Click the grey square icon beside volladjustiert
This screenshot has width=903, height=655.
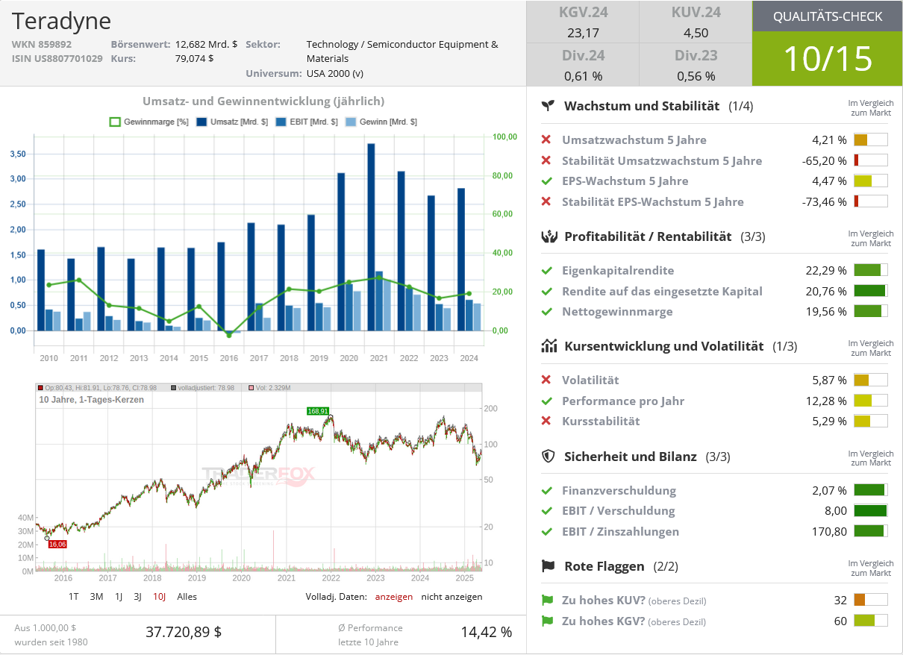click(x=173, y=388)
